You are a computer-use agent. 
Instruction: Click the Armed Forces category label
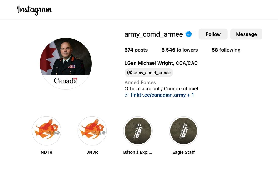pyautogui.click(x=140, y=82)
